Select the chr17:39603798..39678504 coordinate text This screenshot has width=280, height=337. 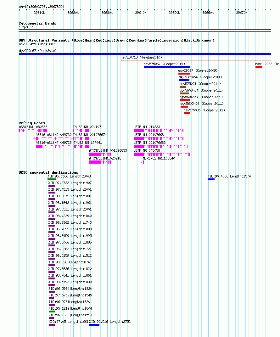point(42,7)
